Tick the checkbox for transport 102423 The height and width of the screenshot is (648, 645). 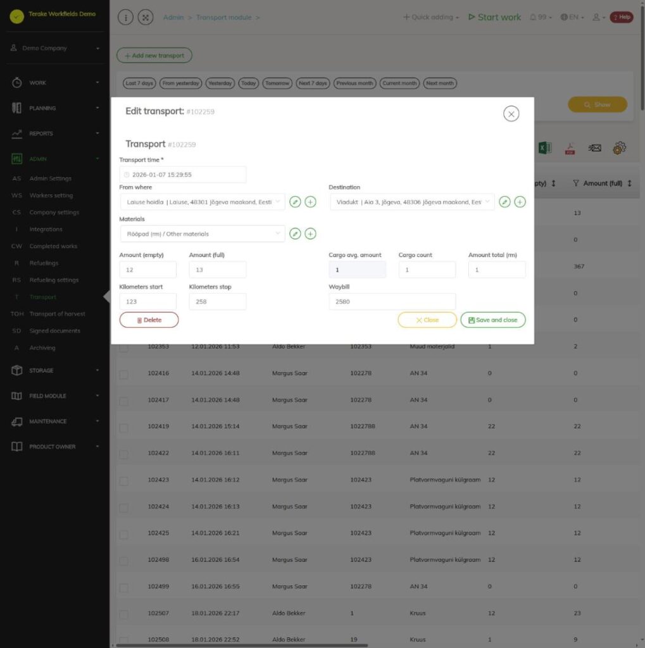[x=123, y=481]
